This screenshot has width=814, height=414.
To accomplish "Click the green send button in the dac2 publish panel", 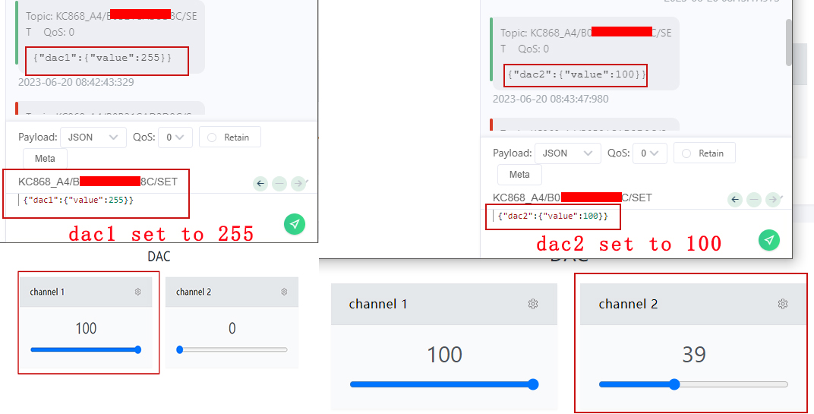I will 769,240.
